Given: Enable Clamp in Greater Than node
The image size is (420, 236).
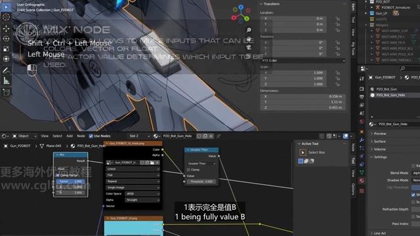Looking at the screenshot, I should (188, 170).
